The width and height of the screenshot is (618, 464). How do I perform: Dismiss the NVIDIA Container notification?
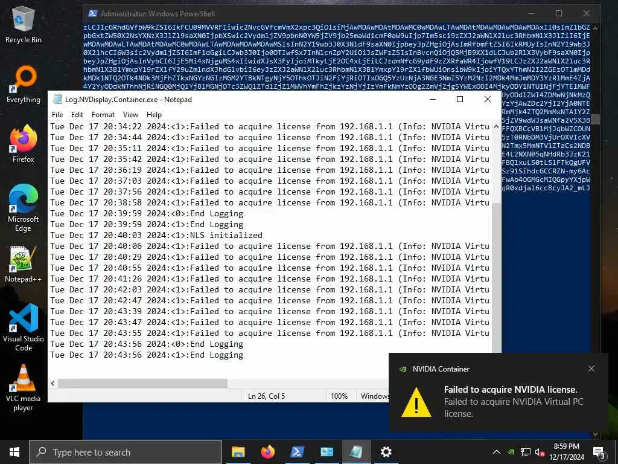[591, 369]
